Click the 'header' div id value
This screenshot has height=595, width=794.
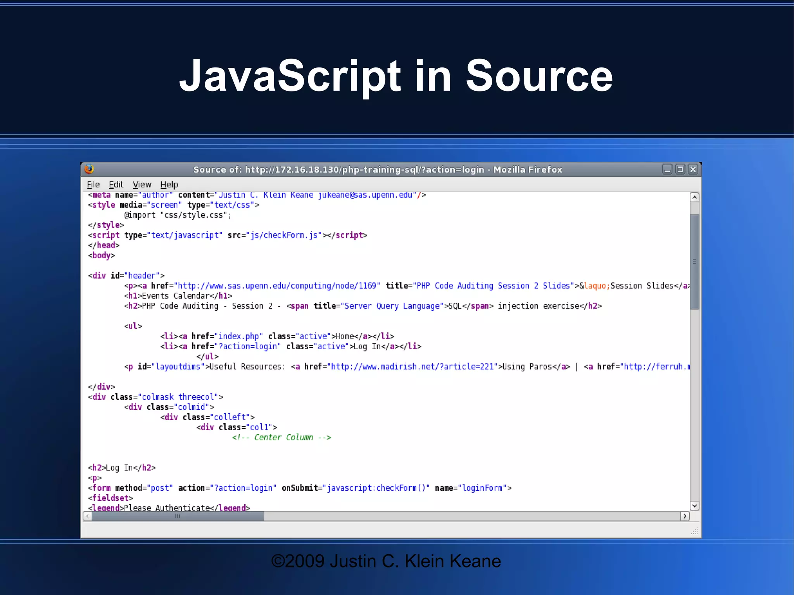click(142, 276)
